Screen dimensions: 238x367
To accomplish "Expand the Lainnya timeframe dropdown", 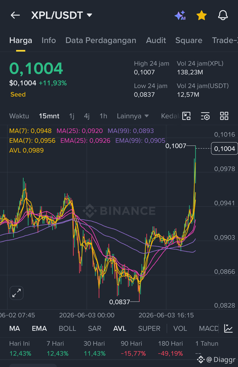I will click(133, 116).
